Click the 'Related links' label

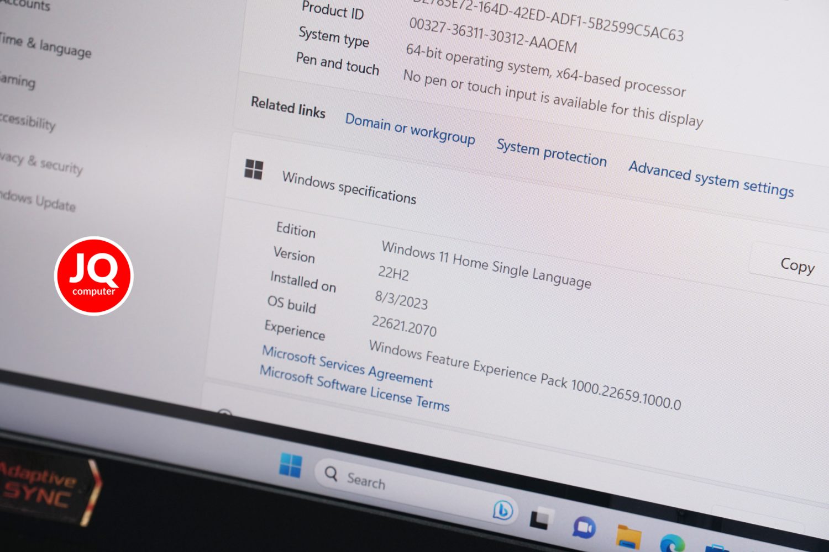[x=288, y=107]
